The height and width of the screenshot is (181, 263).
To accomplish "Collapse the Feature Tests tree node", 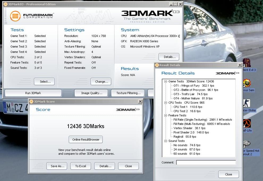I will (x=166, y=115).
